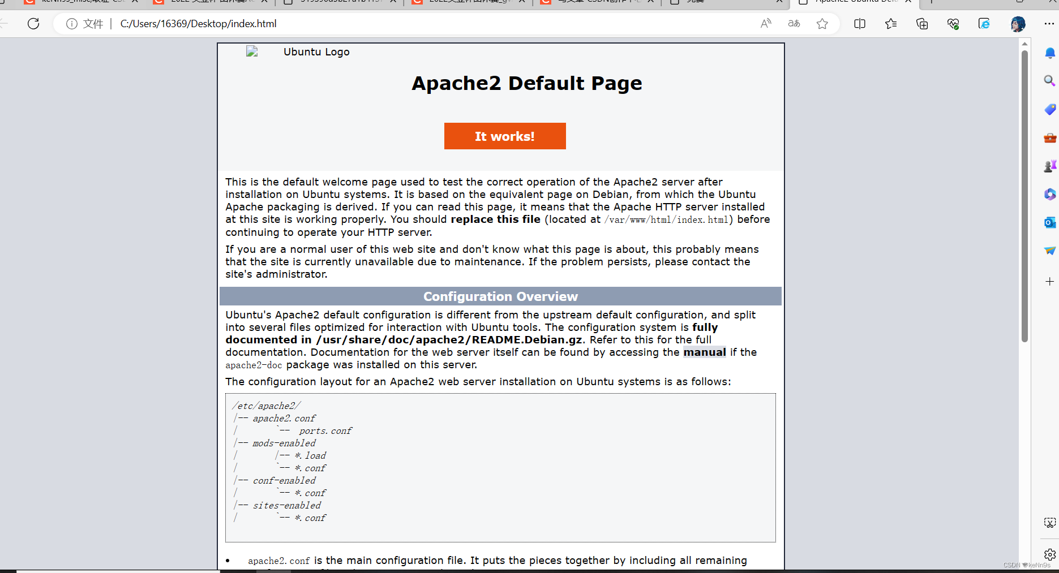This screenshot has width=1059, height=573.
Task: Click the orange It works! banner
Action: pos(505,136)
